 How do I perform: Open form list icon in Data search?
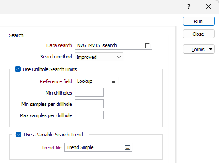[x=147, y=46]
